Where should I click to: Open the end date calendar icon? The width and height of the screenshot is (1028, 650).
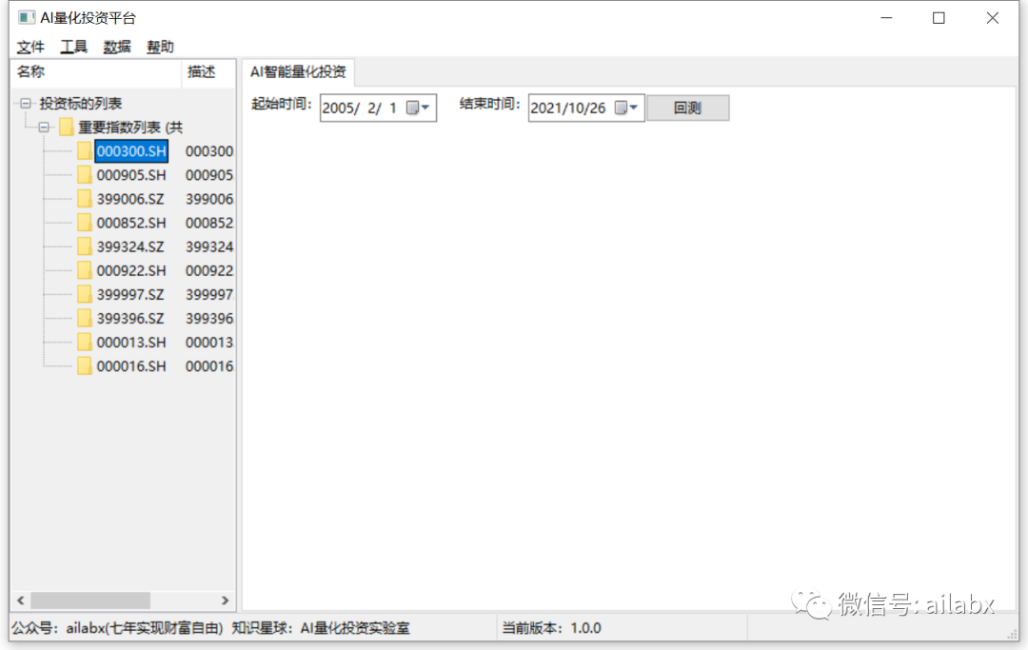pyautogui.click(x=623, y=108)
